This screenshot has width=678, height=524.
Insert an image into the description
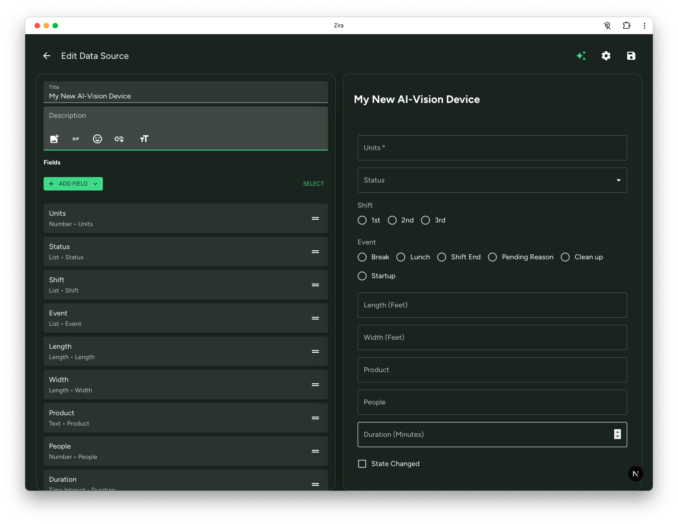click(x=54, y=139)
